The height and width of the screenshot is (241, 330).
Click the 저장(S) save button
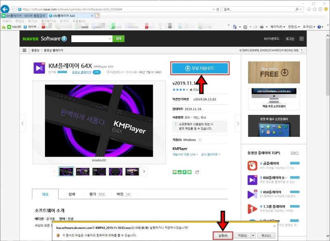click(242, 236)
